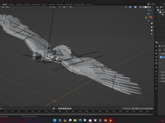Viewport: 165px width, 123px height.
Task: Expand the Custom Properties panel
Action: pos(160,81)
